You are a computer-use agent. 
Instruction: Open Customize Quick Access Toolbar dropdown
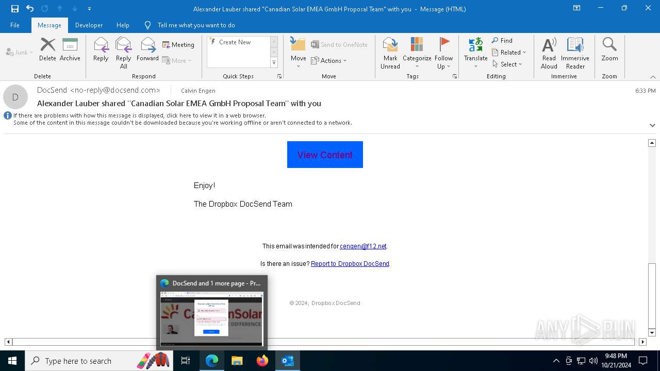[x=90, y=9]
